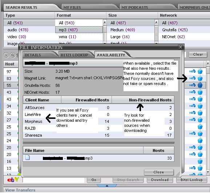210x193 pixels.
Task: Expand the collapse arrow above View Transfers
Action: click(107, 186)
